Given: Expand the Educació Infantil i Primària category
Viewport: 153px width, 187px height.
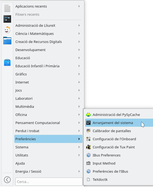Looking at the screenshot, I should 48,66.
